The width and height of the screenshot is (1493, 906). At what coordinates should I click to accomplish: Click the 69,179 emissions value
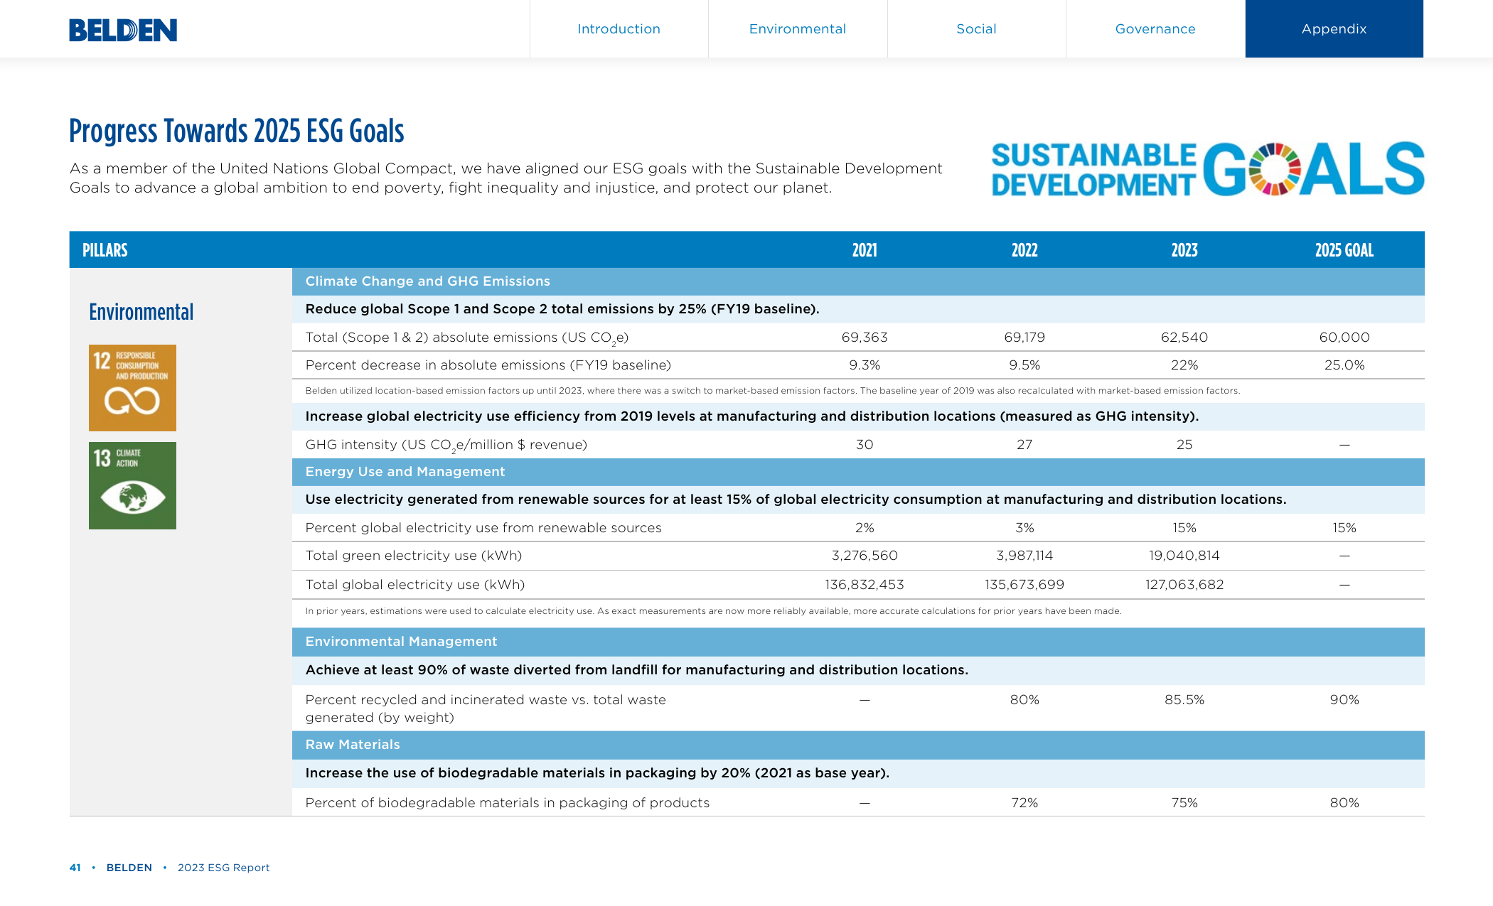click(x=1024, y=338)
